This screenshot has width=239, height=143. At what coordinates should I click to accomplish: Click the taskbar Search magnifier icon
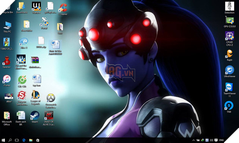pyautogui.click(x=10, y=140)
